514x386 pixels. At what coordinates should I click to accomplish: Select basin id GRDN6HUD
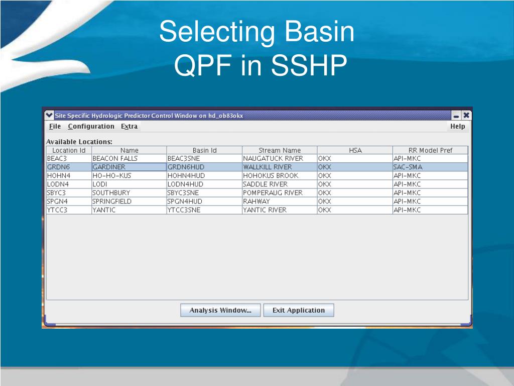point(205,167)
